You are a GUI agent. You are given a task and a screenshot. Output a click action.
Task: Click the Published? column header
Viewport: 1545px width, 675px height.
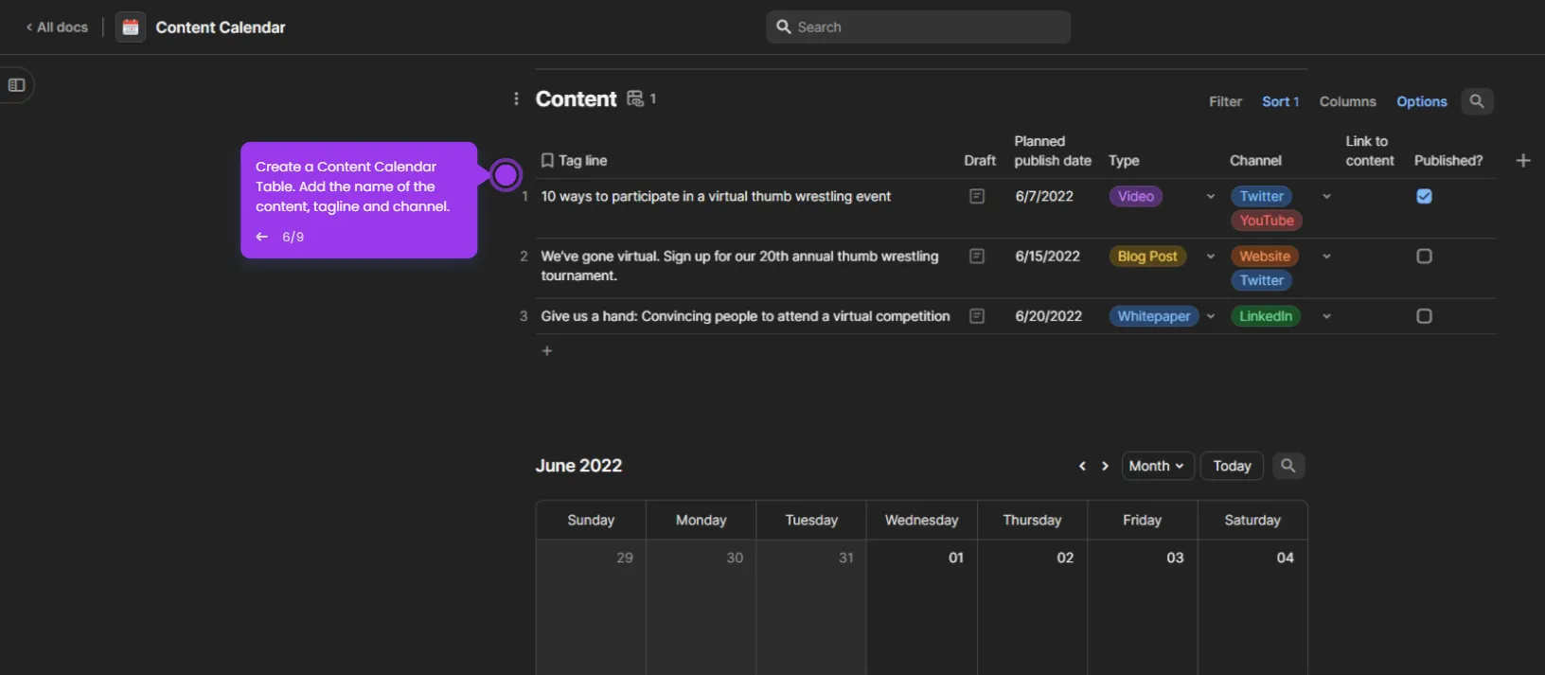click(x=1448, y=161)
